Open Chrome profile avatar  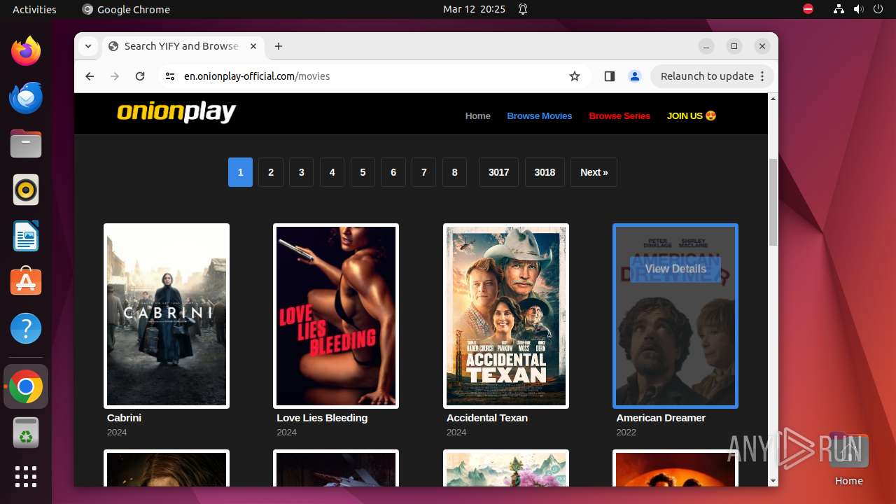point(635,76)
